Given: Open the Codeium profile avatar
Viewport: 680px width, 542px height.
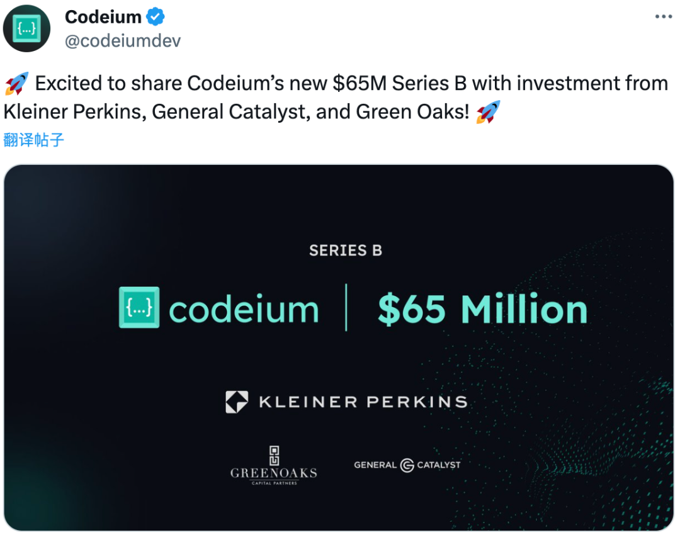Looking at the screenshot, I should (x=26, y=28).
